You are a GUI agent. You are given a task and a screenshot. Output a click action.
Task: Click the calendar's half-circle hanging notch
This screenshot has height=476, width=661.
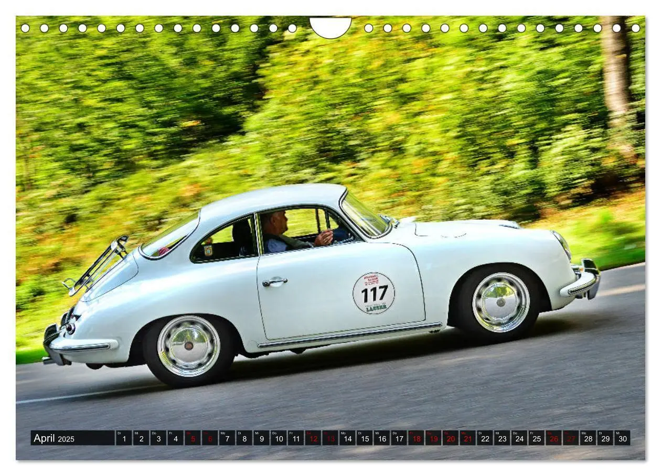tap(330, 27)
